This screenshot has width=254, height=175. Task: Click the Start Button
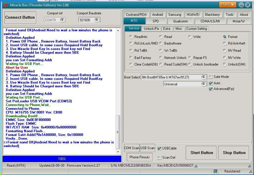pyautogui.click(x=202, y=153)
